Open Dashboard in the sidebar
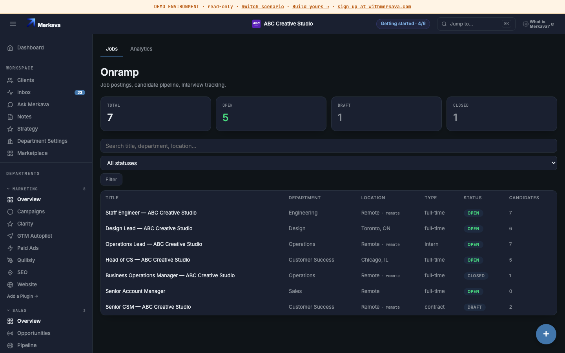Viewport: 565px width, 353px height. 46,48
